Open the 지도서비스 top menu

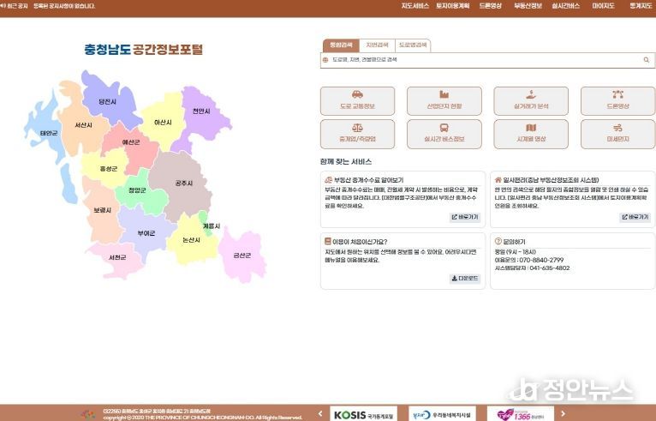click(415, 6)
